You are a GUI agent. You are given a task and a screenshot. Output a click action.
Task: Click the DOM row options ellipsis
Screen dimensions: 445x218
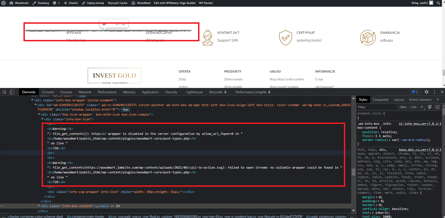2,206
